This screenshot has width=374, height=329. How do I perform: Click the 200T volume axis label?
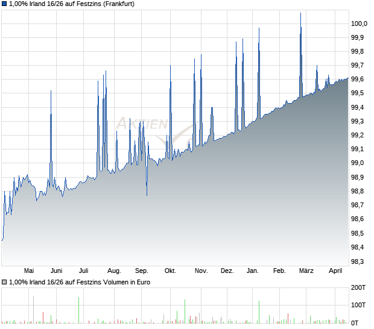[x=358, y=288]
